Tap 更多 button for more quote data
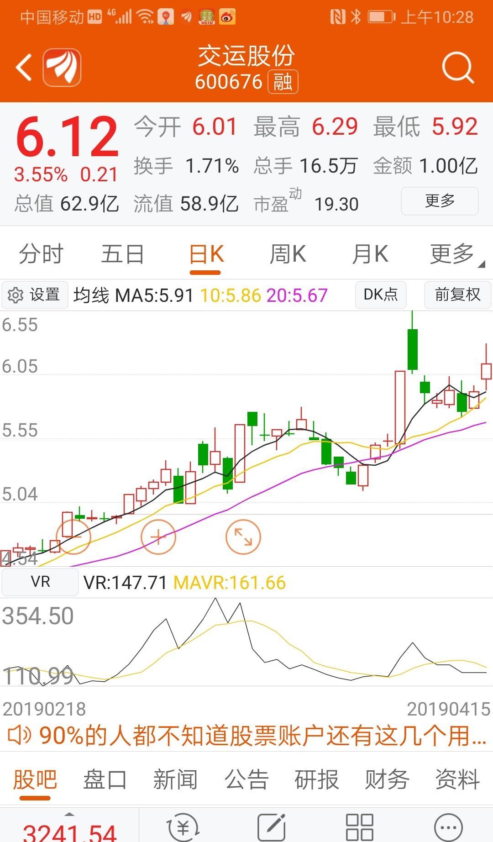This screenshot has height=842, width=493. coord(440,200)
